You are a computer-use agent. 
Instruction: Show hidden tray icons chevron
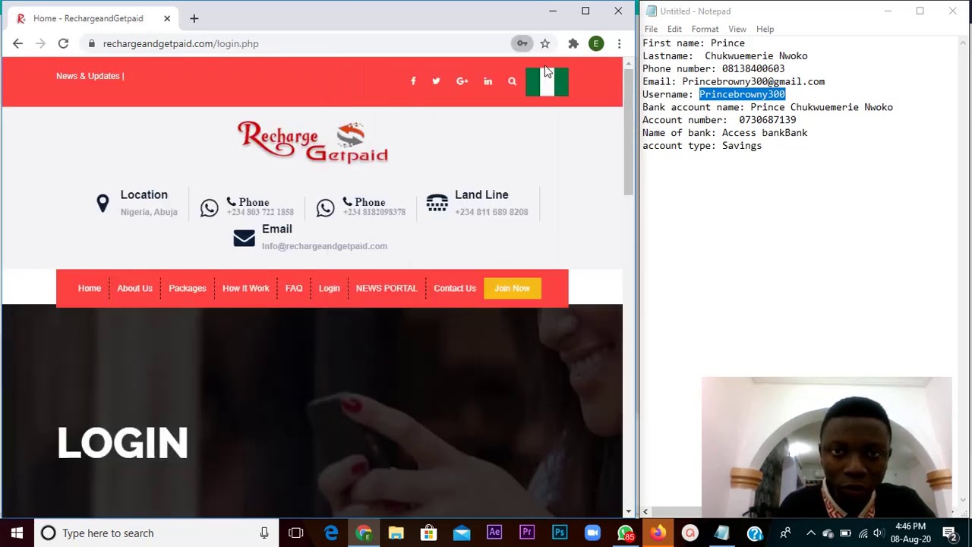coord(810,533)
